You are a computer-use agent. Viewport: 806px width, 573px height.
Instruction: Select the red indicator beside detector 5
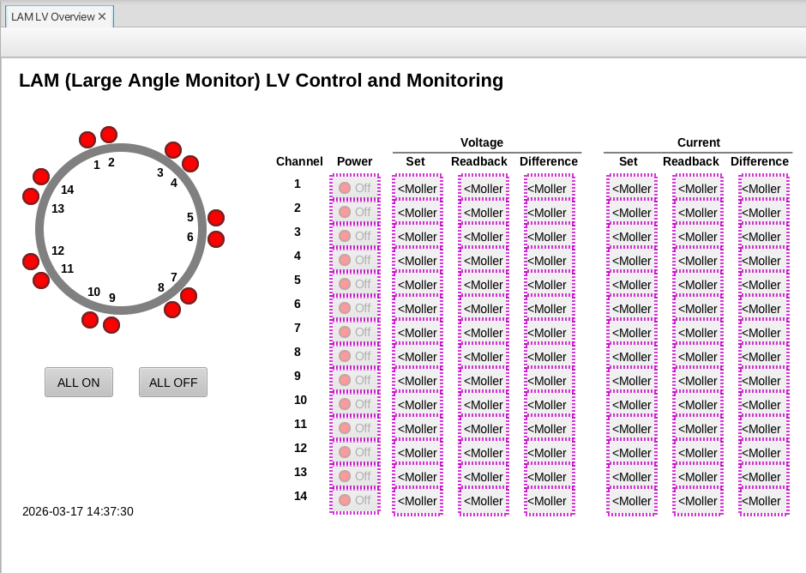click(x=216, y=218)
